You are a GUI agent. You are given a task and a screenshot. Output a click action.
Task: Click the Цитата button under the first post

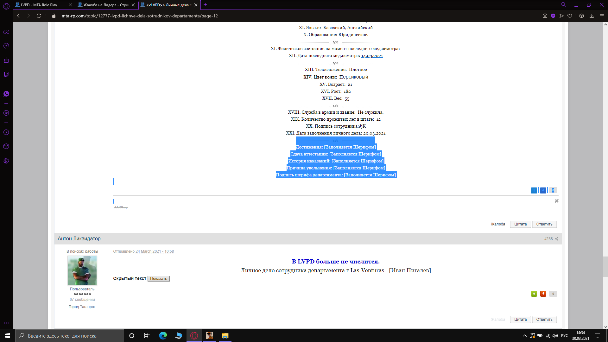coord(520,224)
